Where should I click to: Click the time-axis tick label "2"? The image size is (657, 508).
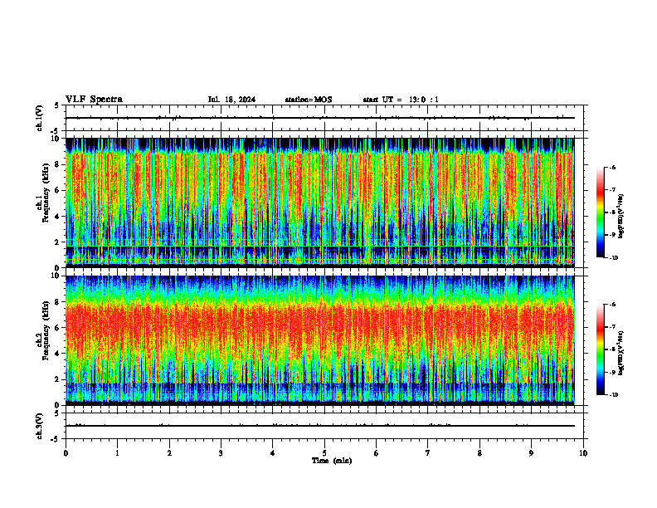pyautogui.click(x=169, y=453)
